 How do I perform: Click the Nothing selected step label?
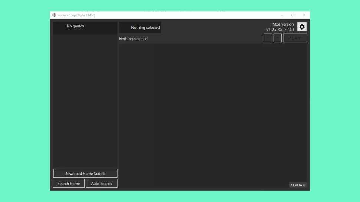[x=133, y=39]
